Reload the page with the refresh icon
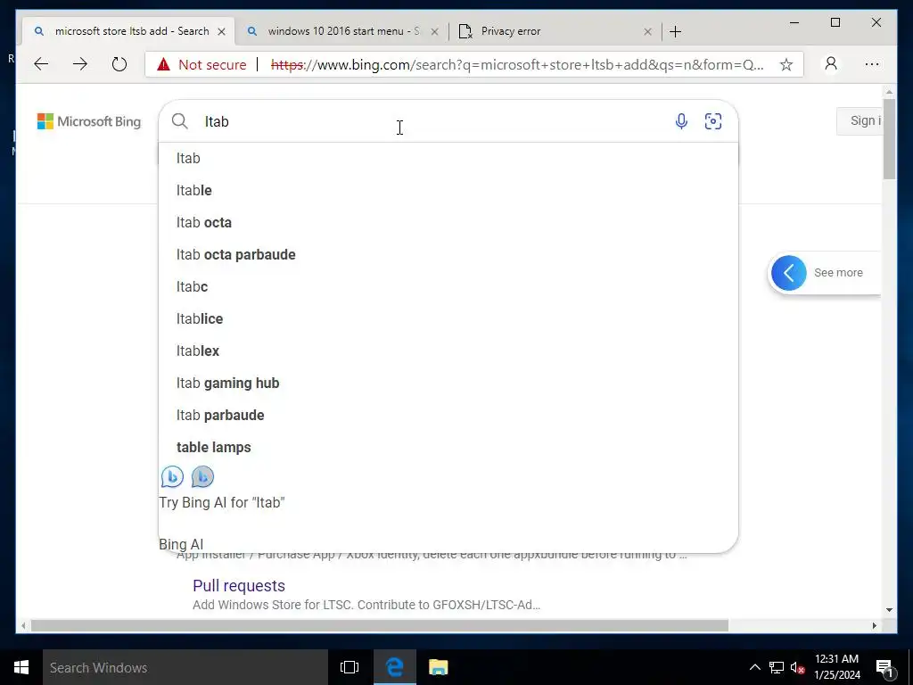The width and height of the screenshot is (913, 685). [x=119, y=64]
